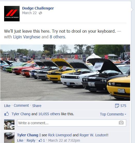Open the March 22 post timestamp
135x143 pixels.
pos(29,13)
